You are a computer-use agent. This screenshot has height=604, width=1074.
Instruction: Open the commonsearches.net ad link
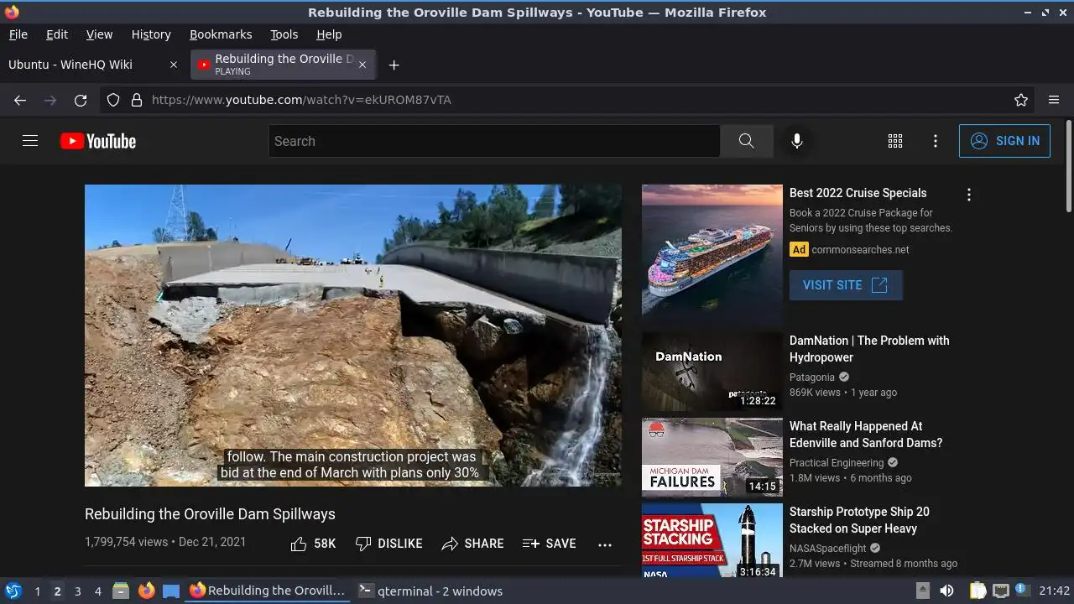(860, 250)
